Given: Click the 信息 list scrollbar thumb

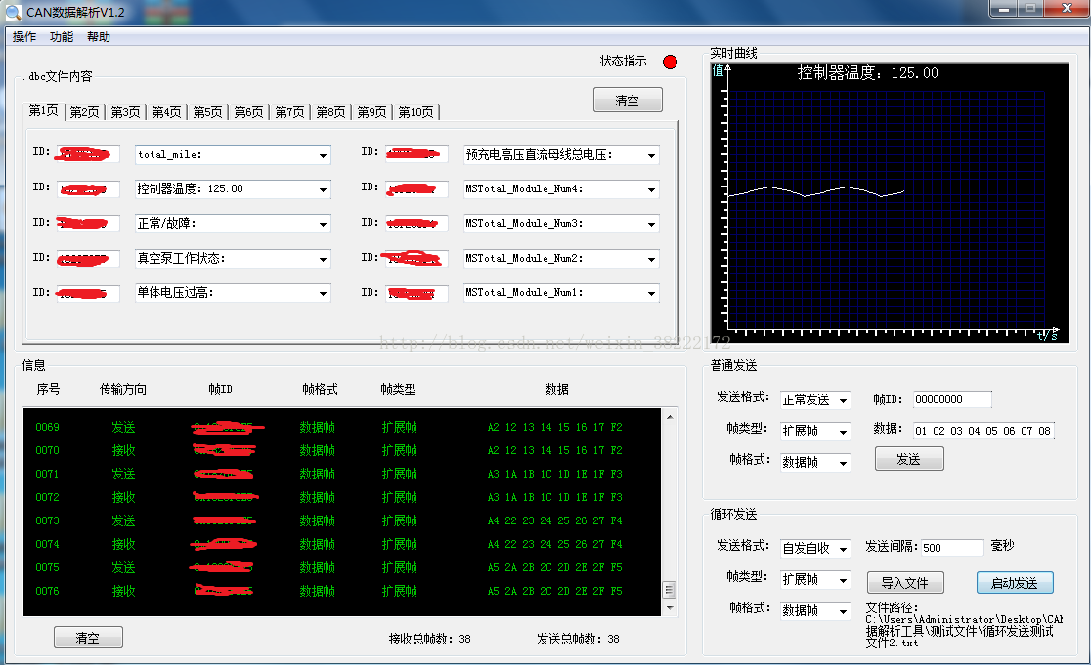Looking at the screenshot, I should [670, 589].
